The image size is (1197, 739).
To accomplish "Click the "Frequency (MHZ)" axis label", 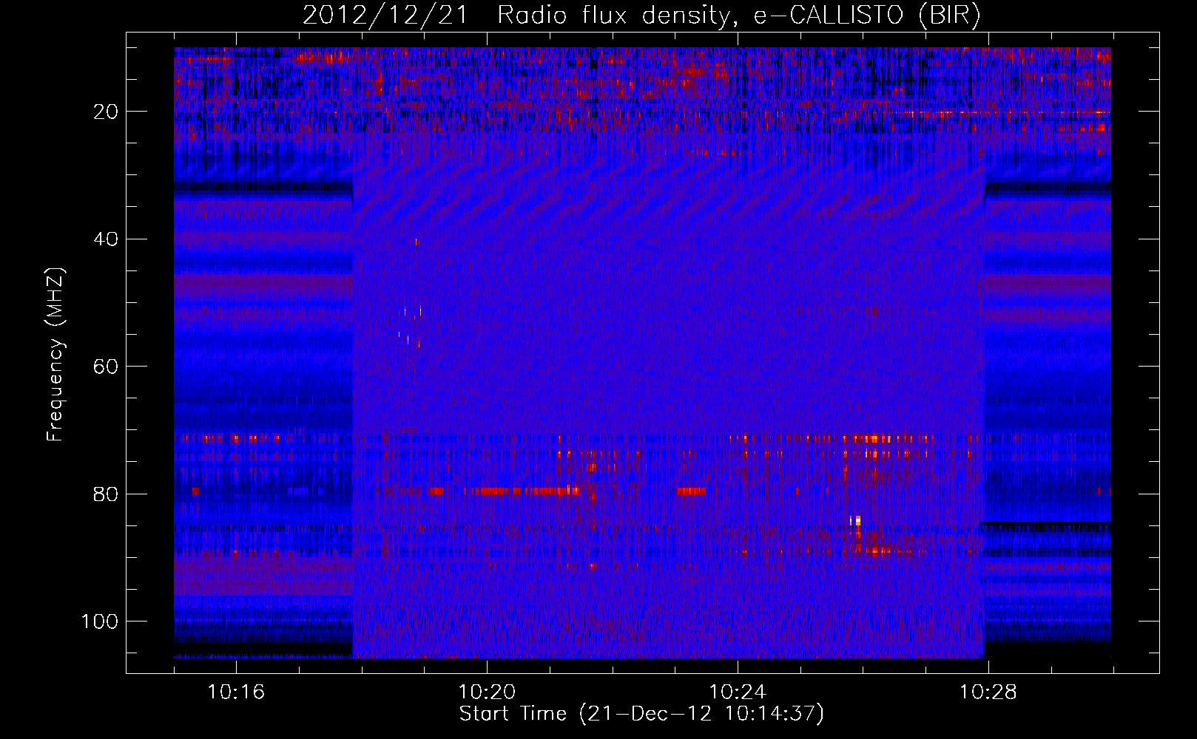I will click(x=55, y=355).
